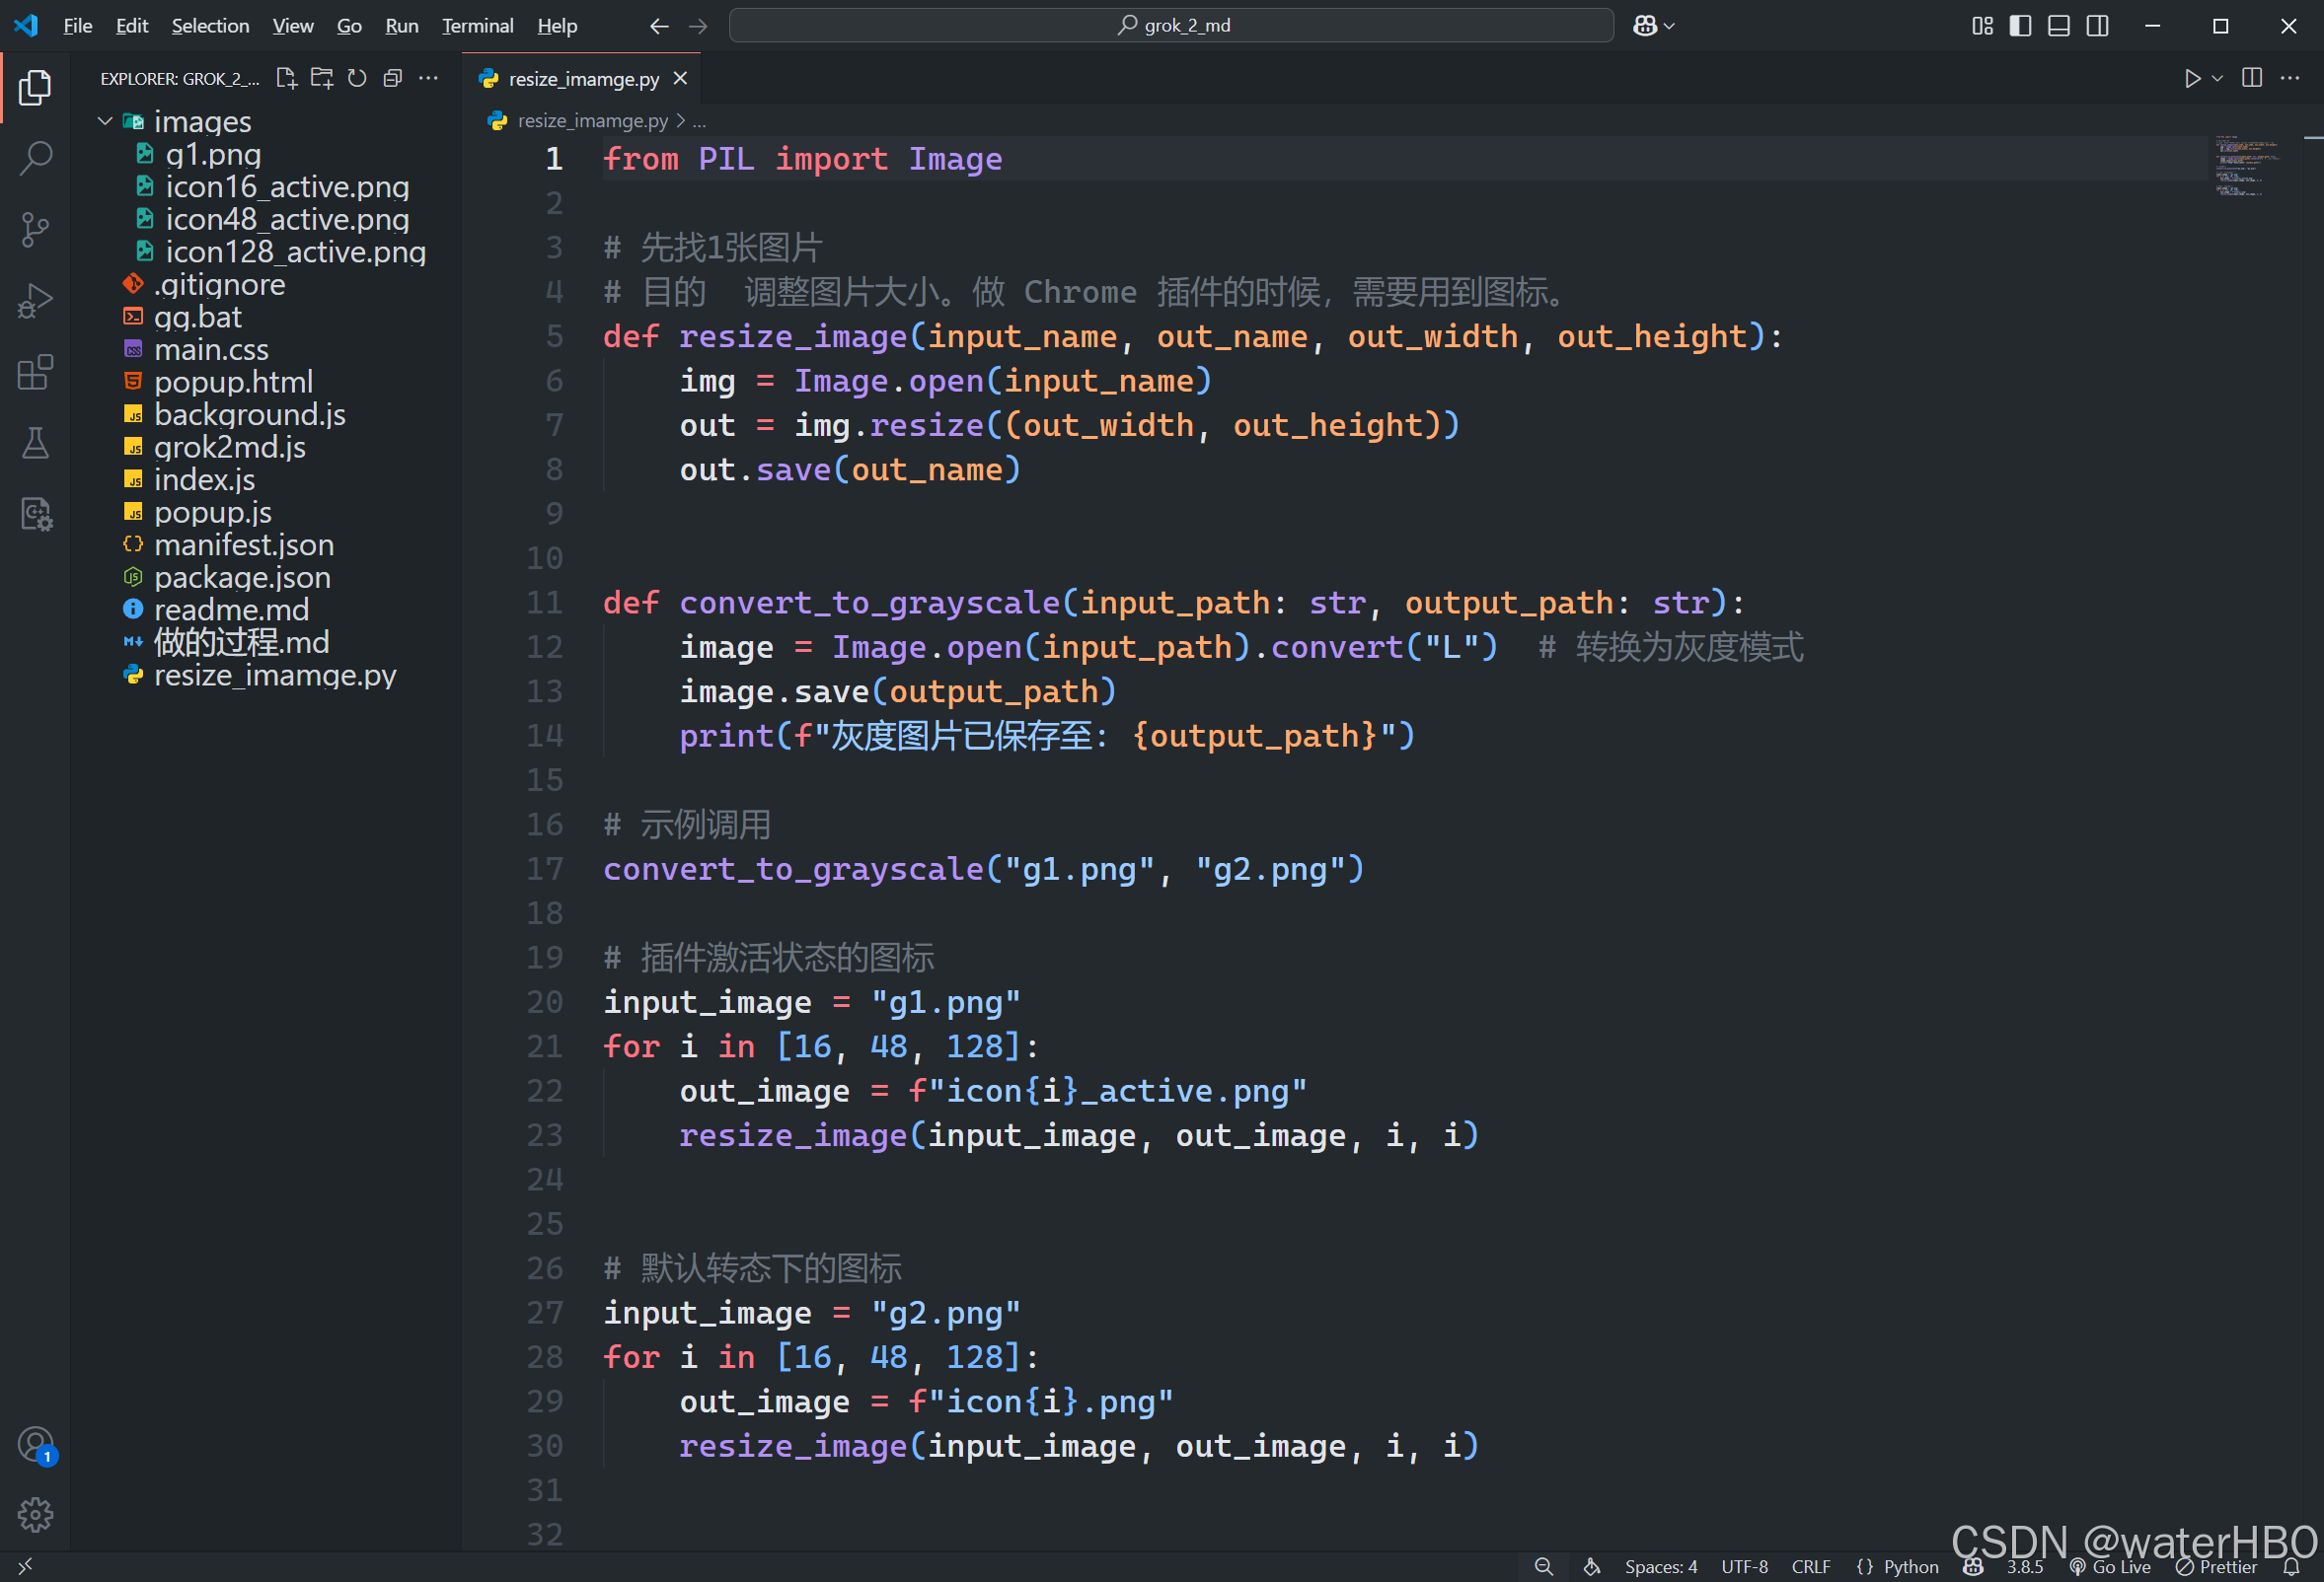Open the run button dropdown arrow
The width and height of the screenshot is (2324, 1582).
[x=2218, y=79]
